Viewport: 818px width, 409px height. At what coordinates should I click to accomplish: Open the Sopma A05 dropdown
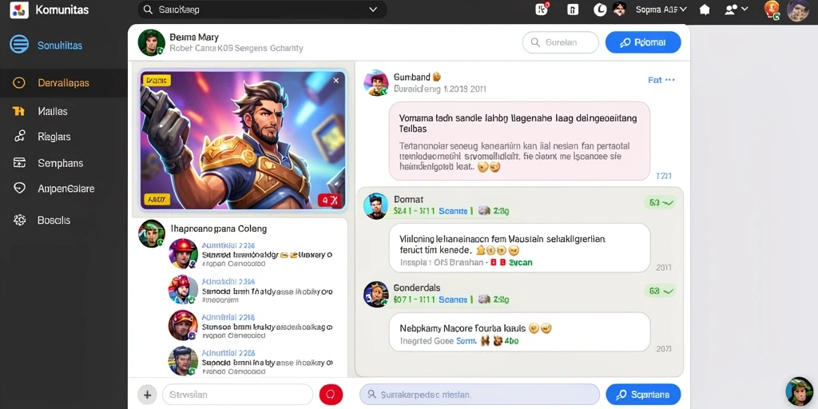click(661, 10)
